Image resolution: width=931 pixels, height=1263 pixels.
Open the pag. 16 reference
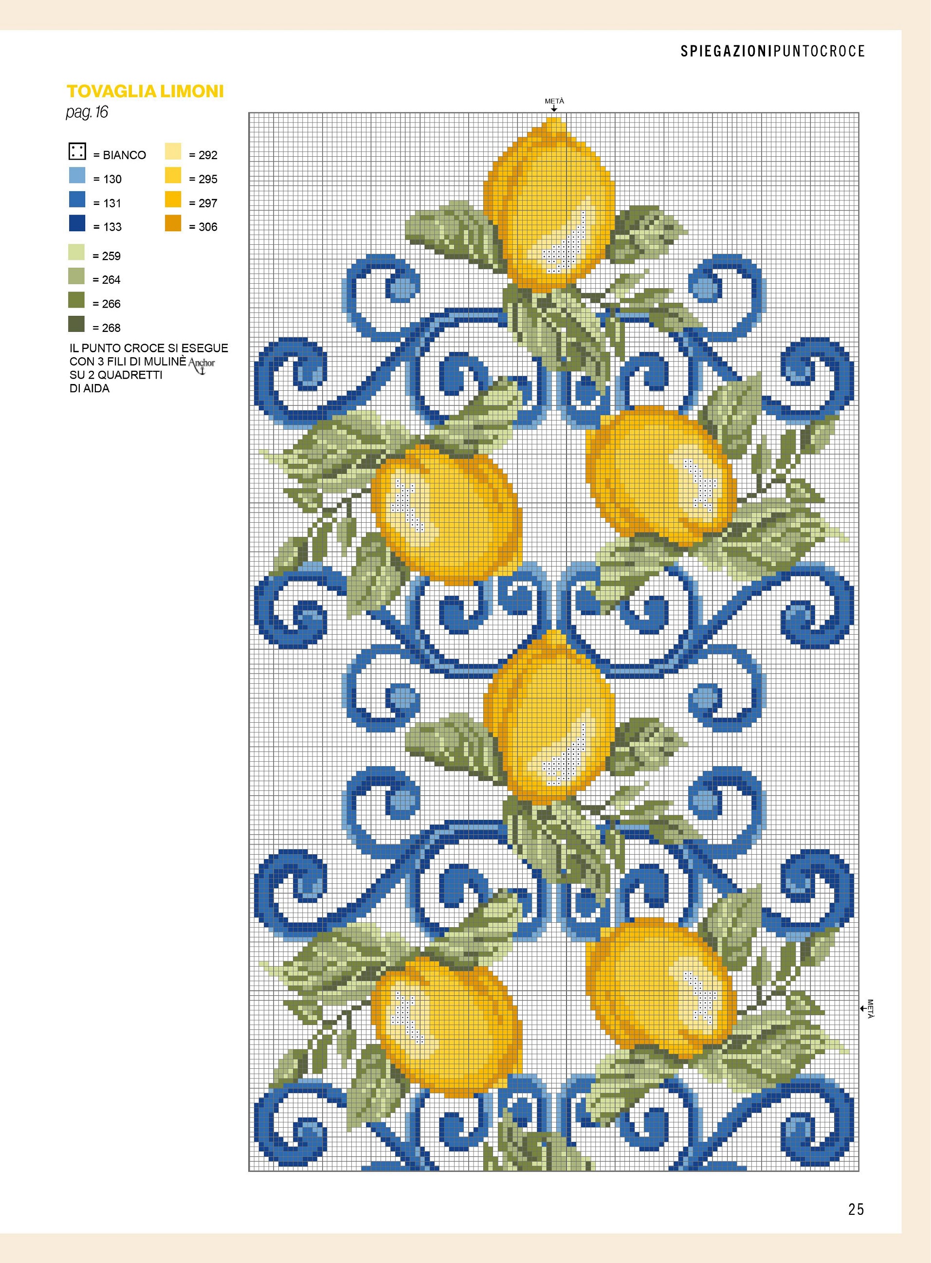(87, 112)
